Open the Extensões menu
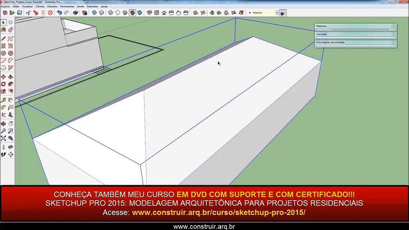The image size is (409, 230). point(92,6)
